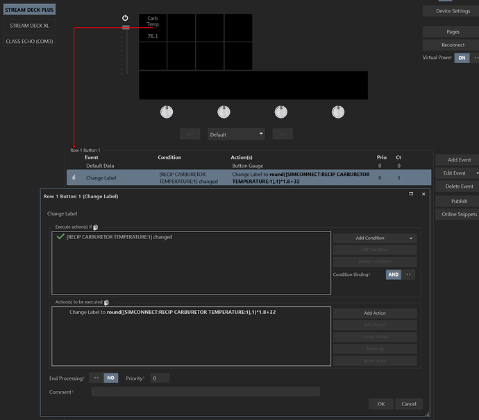Click the Delete Action button
Image resolution: width=479 pixels, height=420 pixels.
[375, 337]
